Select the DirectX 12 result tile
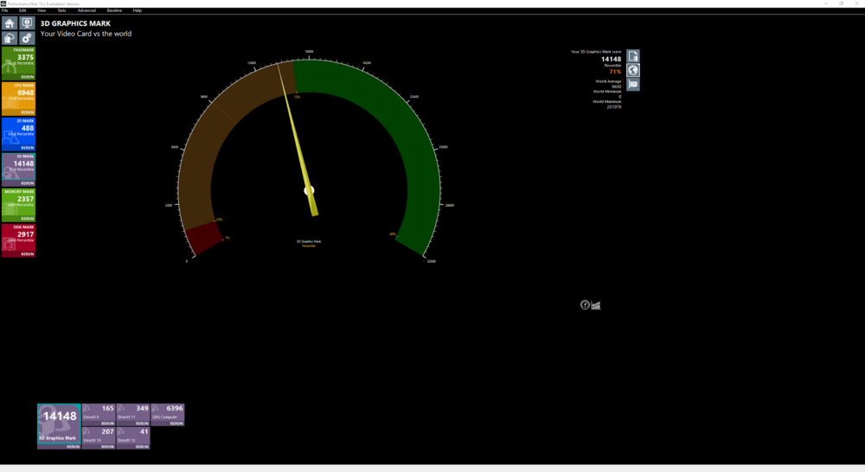 pos(132,437)
